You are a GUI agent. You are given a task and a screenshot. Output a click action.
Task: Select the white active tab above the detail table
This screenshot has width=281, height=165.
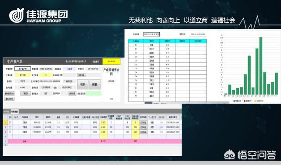[x=14, y=112]
